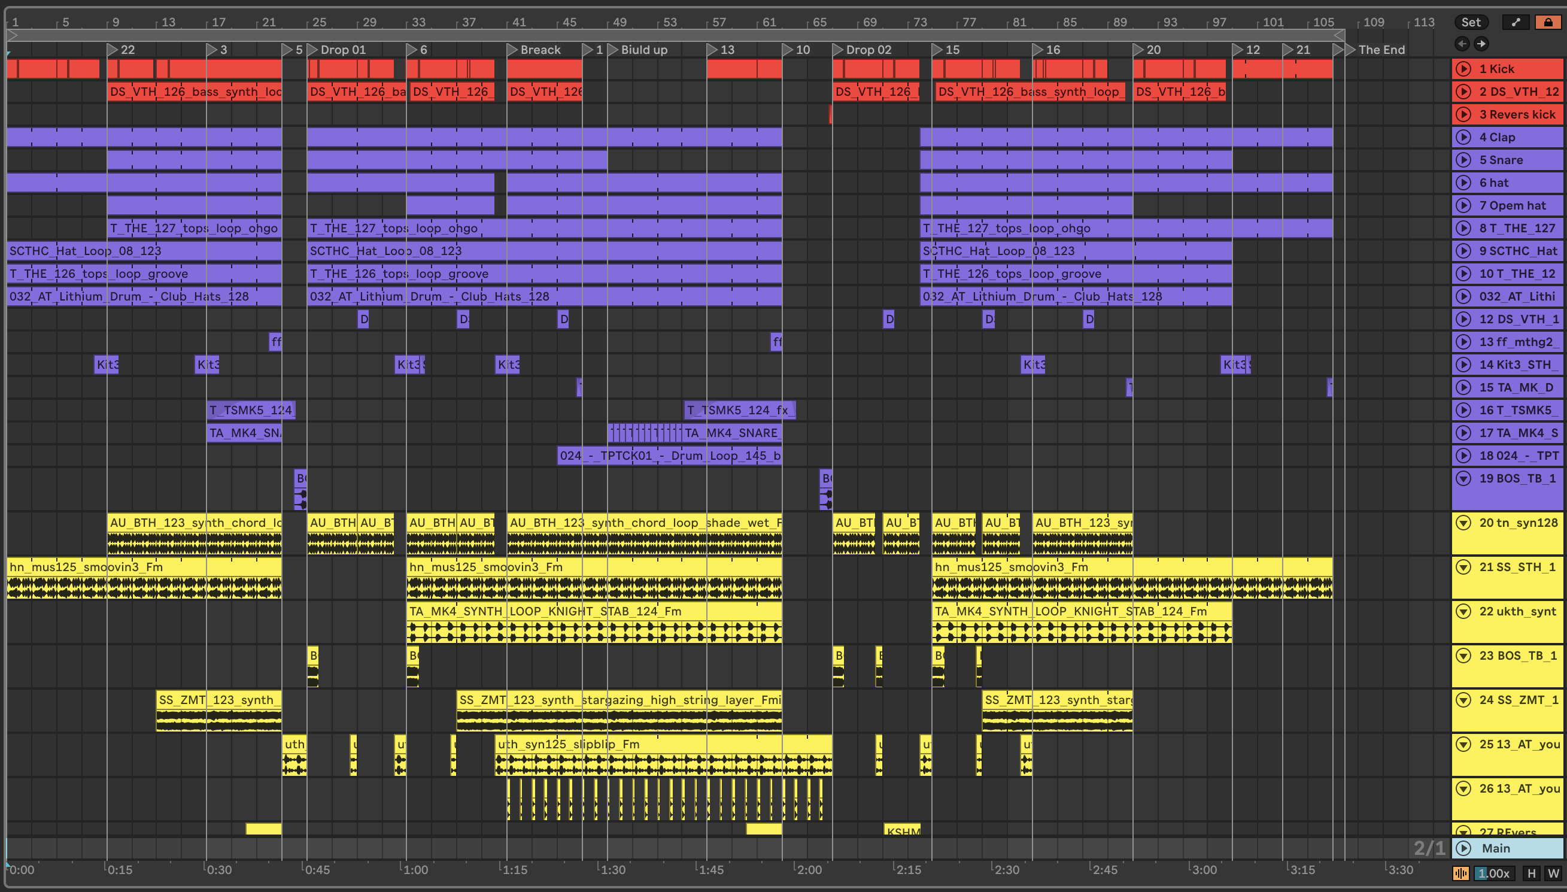Unfold the Main track
Viewport: 1567px width, 892px height.
(x=1463, y=848)
